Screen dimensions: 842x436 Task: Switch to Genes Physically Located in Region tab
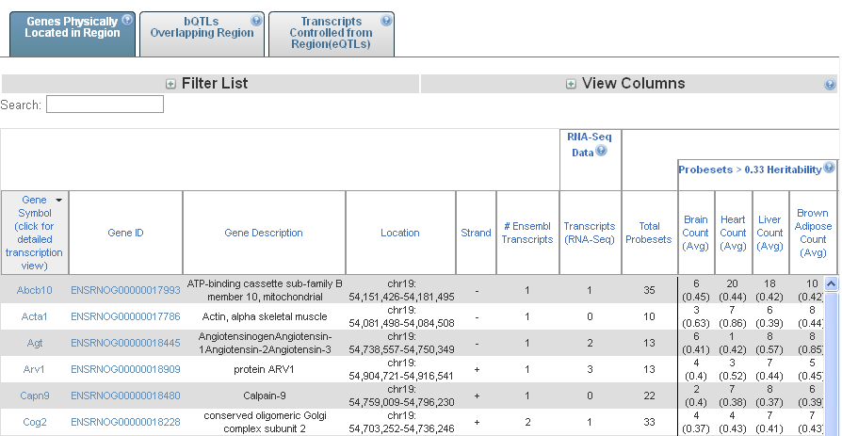[x=73, y=34]
